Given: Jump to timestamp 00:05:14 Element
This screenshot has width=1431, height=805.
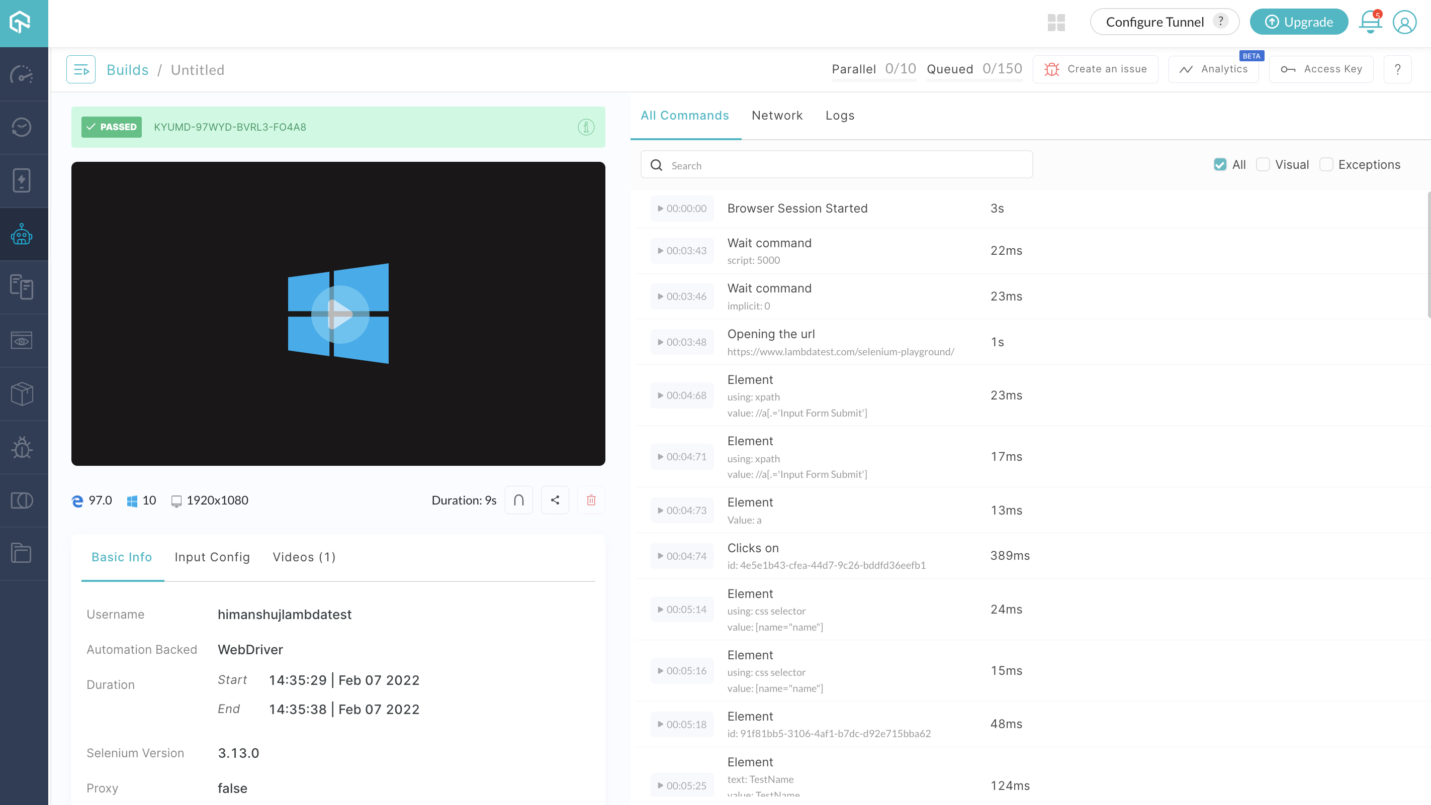Looking at the screenshot, I should tap(682, 610).
